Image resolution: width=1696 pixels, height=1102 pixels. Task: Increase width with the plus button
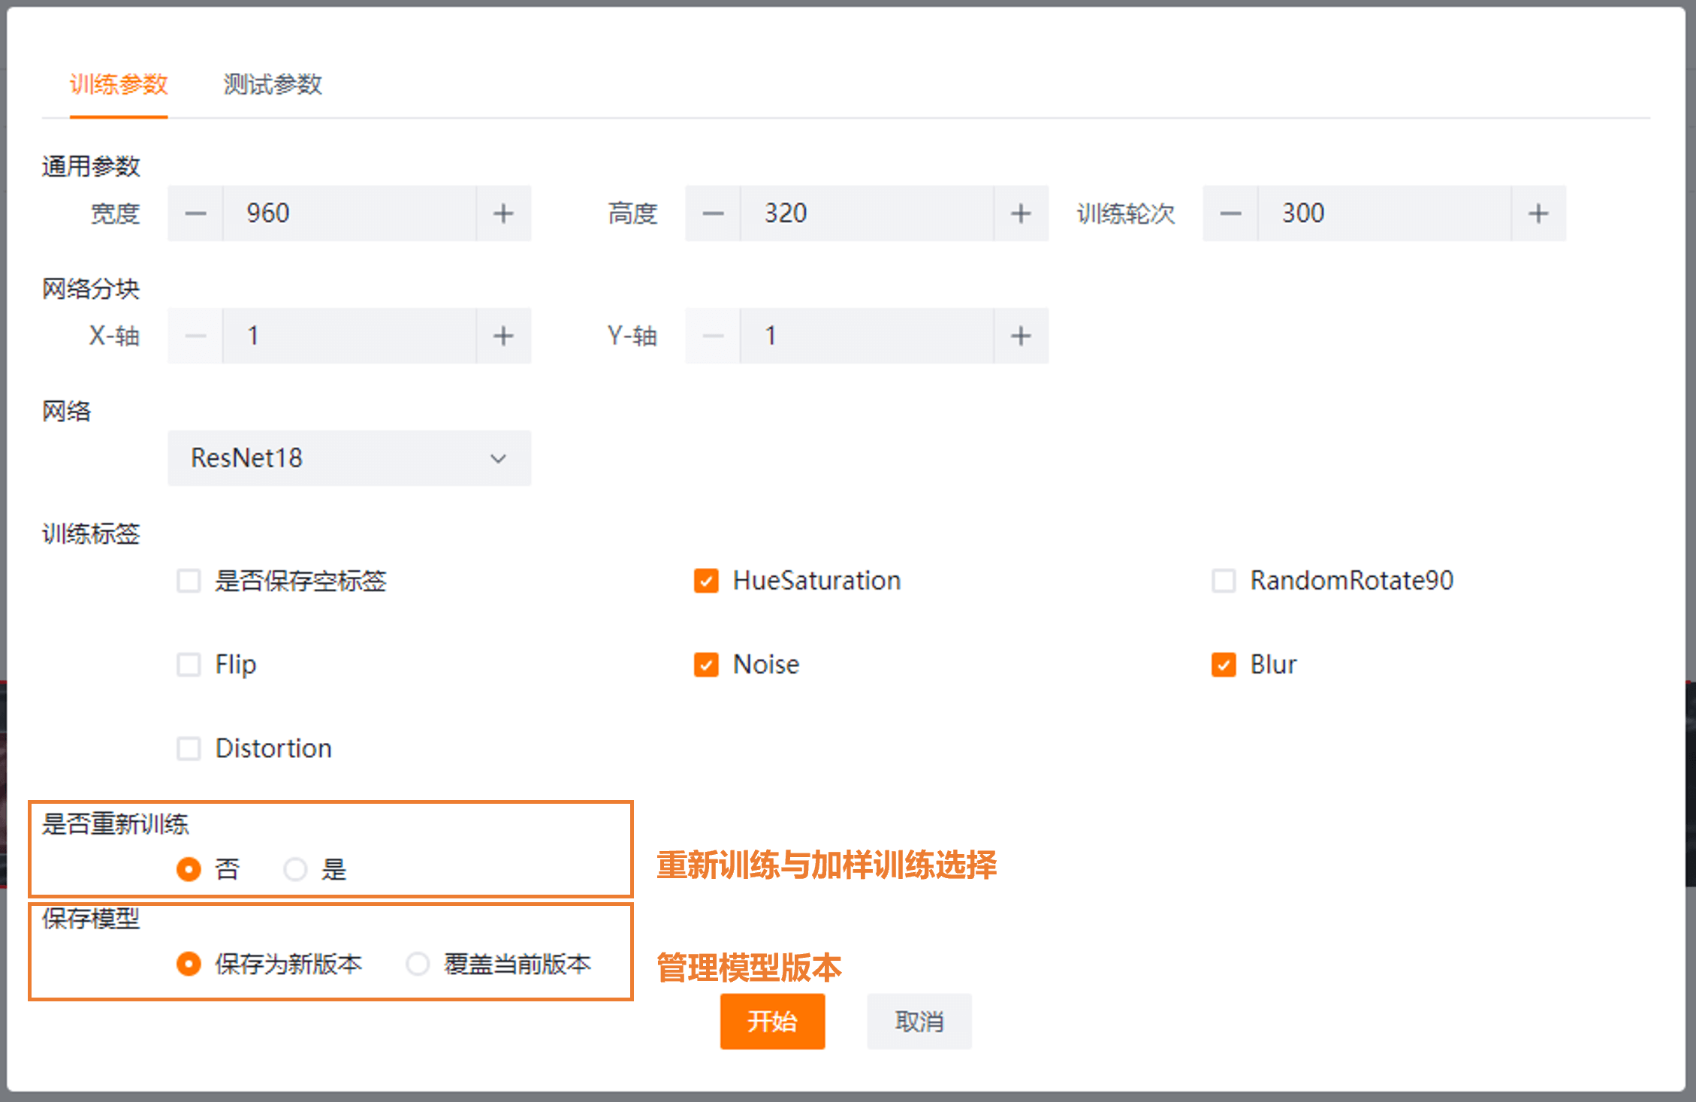pyautogui.click(x=503, y=213)
